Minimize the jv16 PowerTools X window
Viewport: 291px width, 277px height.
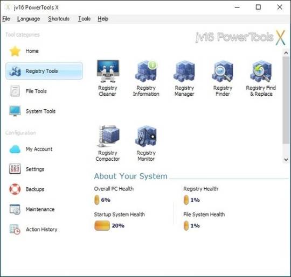[237, 7]
